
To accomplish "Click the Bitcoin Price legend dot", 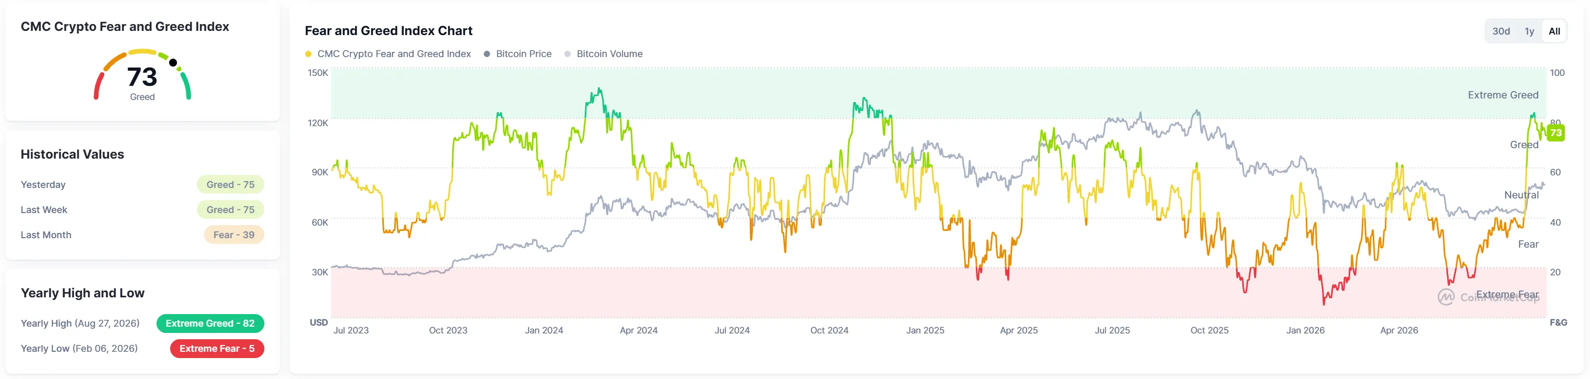I will point(487,54).
